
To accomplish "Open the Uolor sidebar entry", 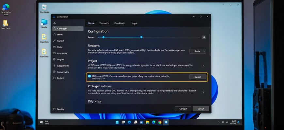I will point(68,47).
